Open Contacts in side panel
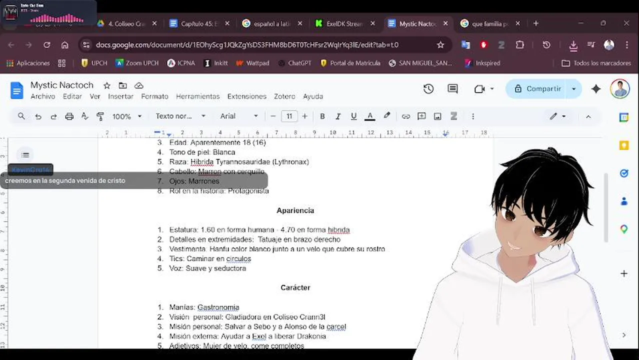 tap(624, 201)
